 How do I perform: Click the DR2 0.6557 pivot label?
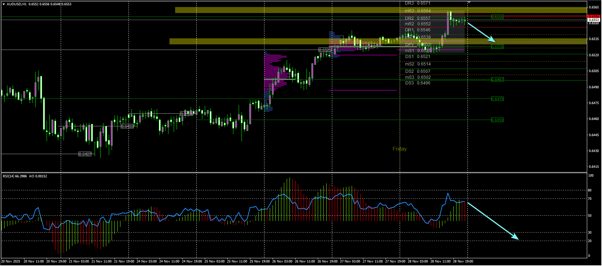[418, 18]
